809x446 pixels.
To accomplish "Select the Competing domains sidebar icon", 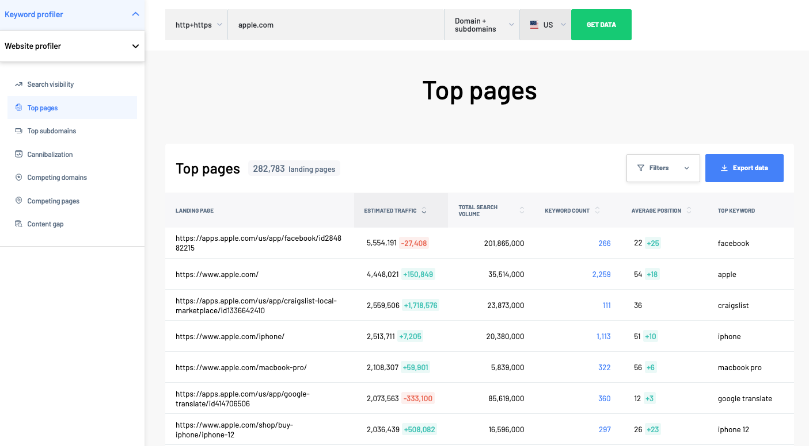I will coord(19,177).
